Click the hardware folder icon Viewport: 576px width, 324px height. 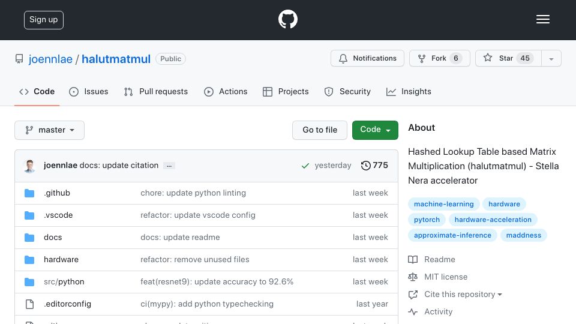29,260
